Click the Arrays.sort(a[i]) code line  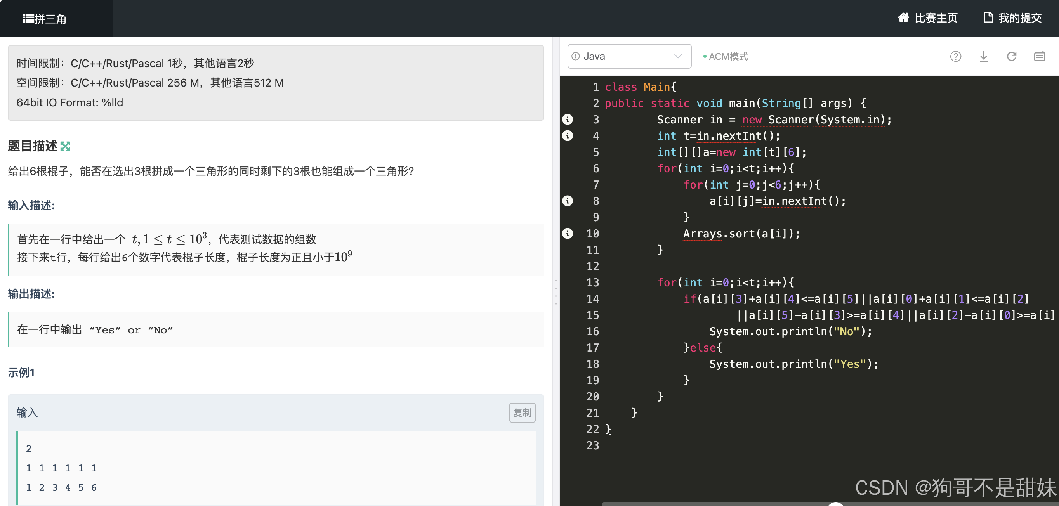[741, 234]
